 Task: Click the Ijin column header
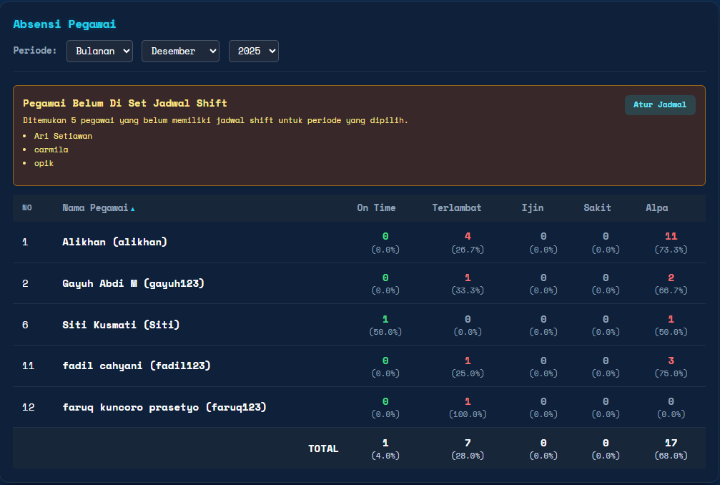(532, 208)
